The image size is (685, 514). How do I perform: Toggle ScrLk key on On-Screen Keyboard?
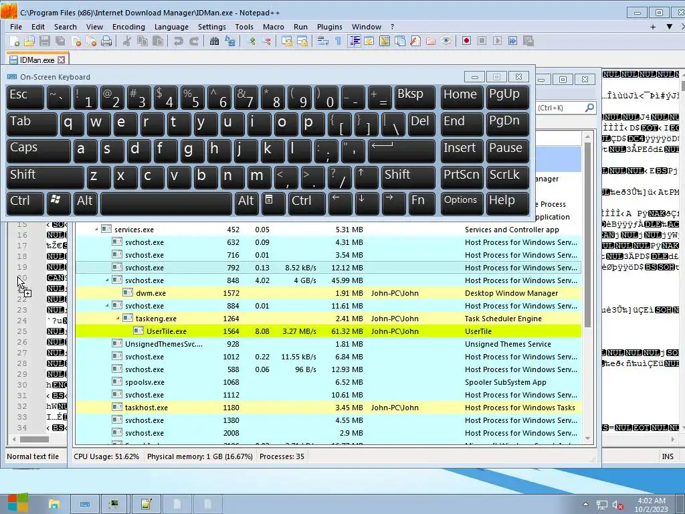507,177
